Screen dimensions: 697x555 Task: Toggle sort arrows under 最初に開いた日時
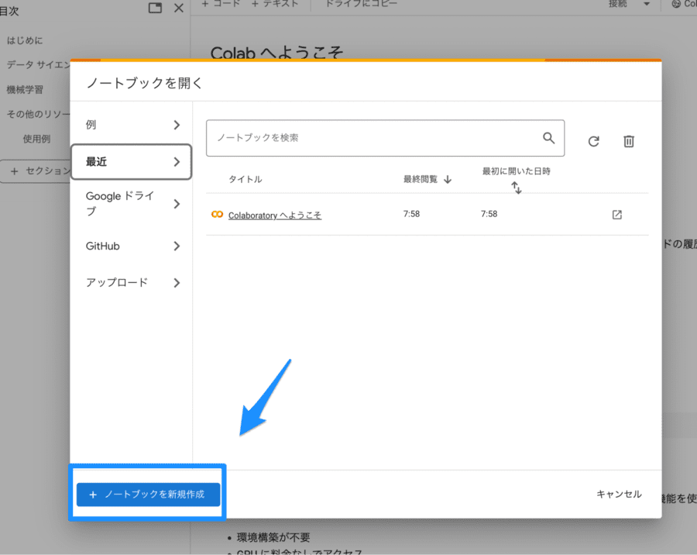(516, 188)
